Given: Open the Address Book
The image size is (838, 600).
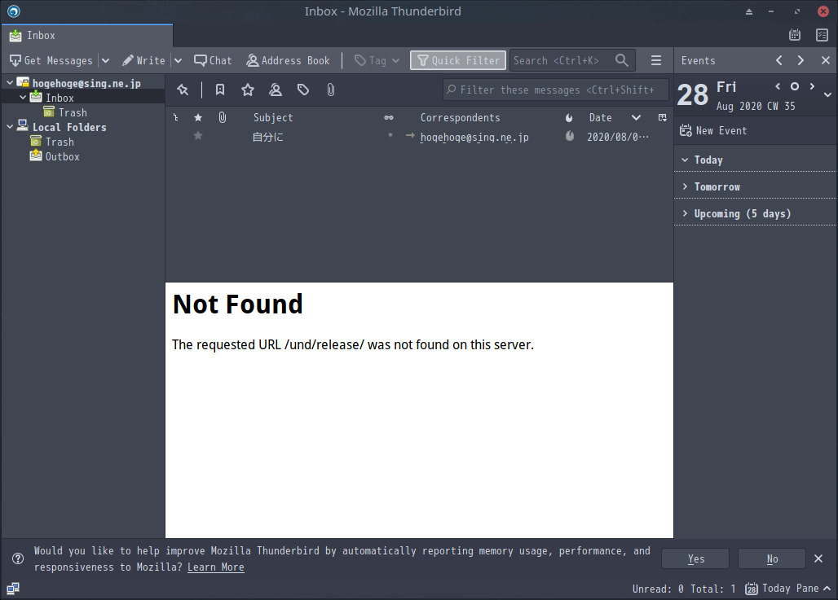Looking at the screenshot, I should pos(288,60).
